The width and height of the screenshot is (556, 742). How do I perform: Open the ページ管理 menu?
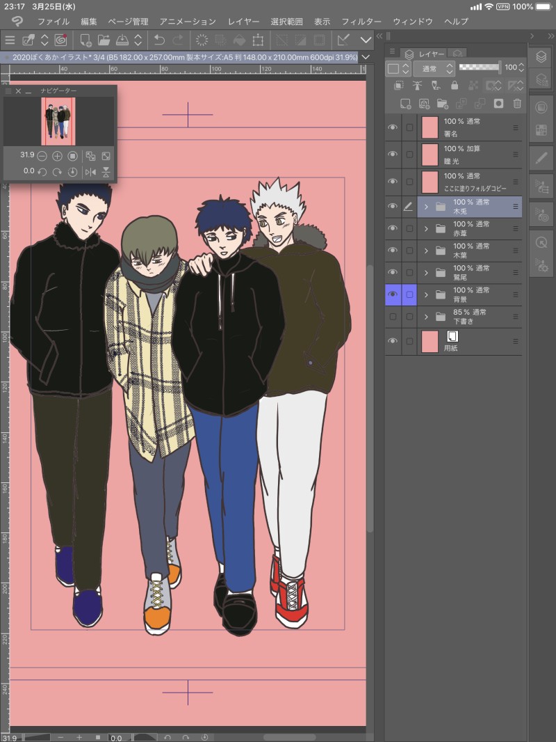(x=128, y=22)
